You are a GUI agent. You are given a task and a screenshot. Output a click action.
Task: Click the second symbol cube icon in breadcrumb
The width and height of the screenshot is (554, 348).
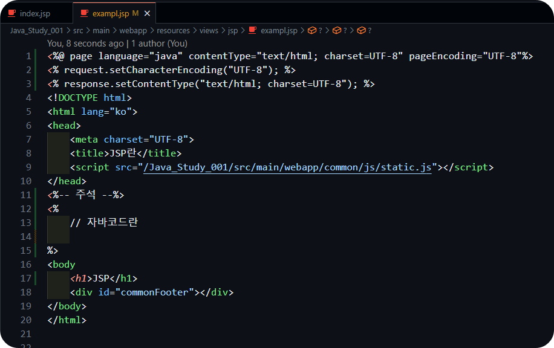337,31
